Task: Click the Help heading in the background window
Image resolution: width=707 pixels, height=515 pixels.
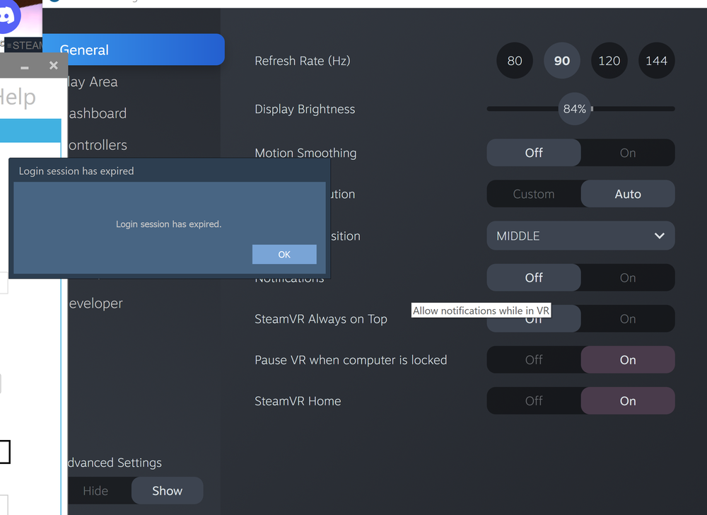Action: (x=17, y=97)
